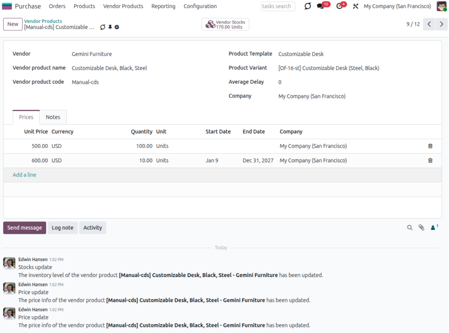Click Add a line in Prices

(x=24, y=175)
